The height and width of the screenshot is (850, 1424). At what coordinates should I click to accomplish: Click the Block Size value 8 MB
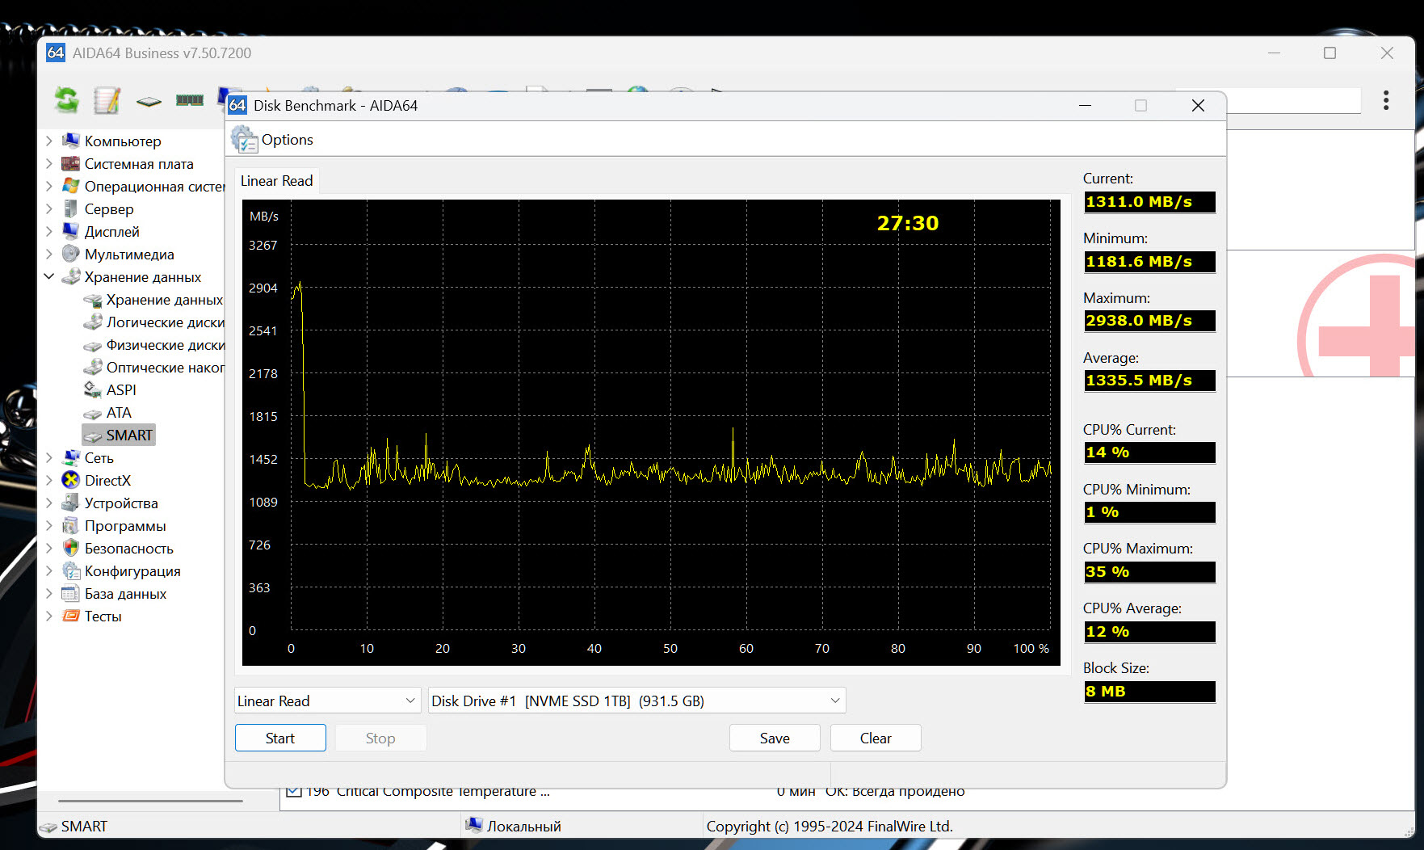pyautogui.click(x=1149, y=692)
